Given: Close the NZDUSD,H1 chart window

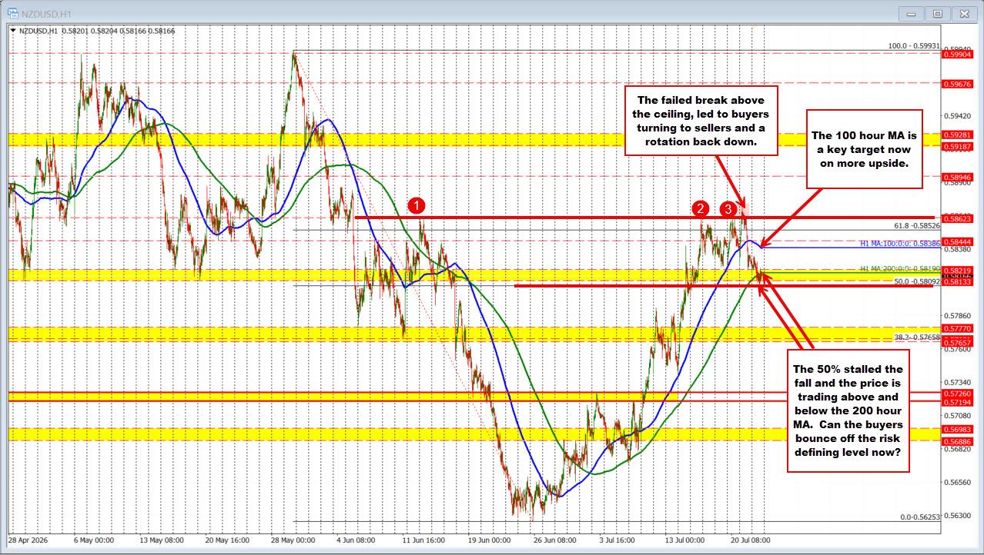Looking at the screenshot, I should (963, 13).
